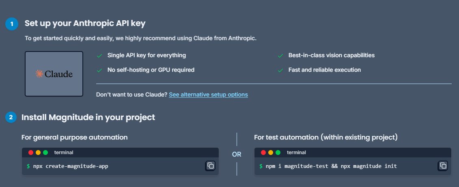Image resolution: width=459 pixels, height=187 pixels.
Task: Click yellow dot on right terminal
Action: [271, 153]
